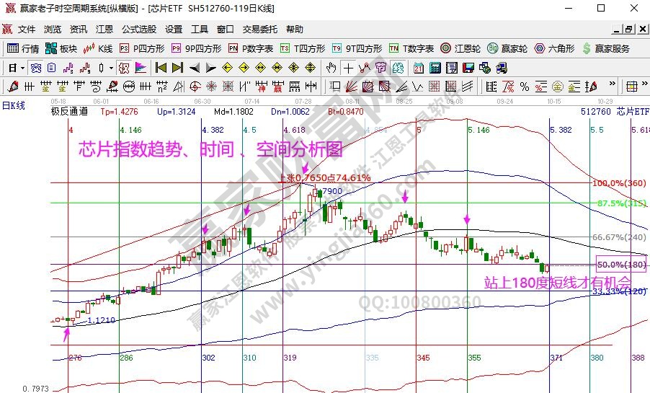Expand the candlestick style dropdown arrow
650x393 pixels.
tap(111, 68)
